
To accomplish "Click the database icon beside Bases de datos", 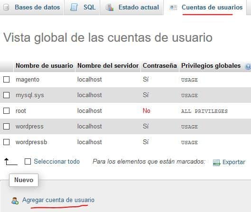I will (x=6, y=8).
